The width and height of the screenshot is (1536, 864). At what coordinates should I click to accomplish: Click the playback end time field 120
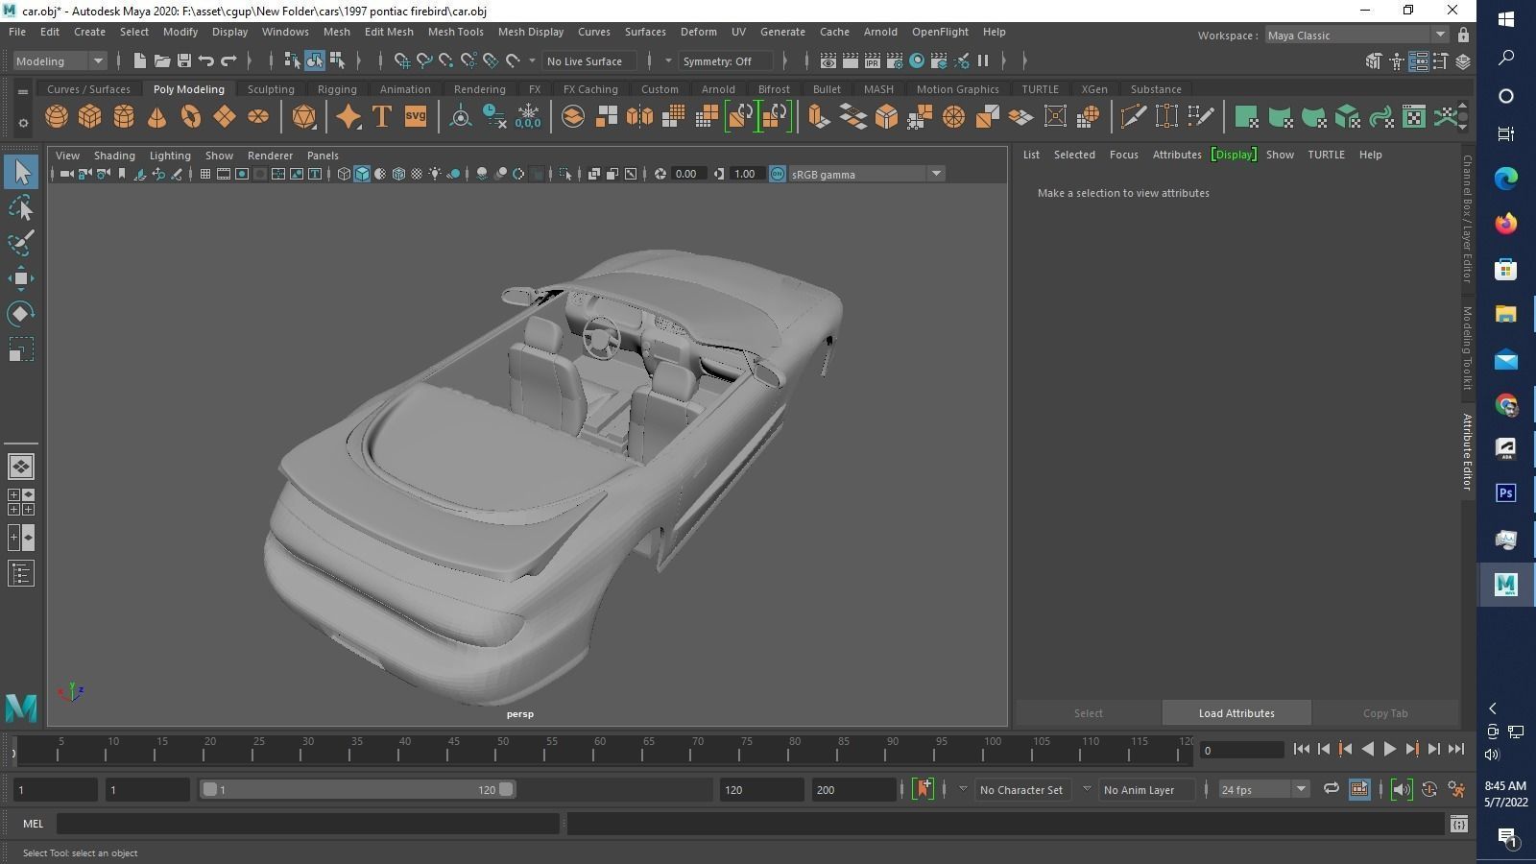tap(761, 790)
